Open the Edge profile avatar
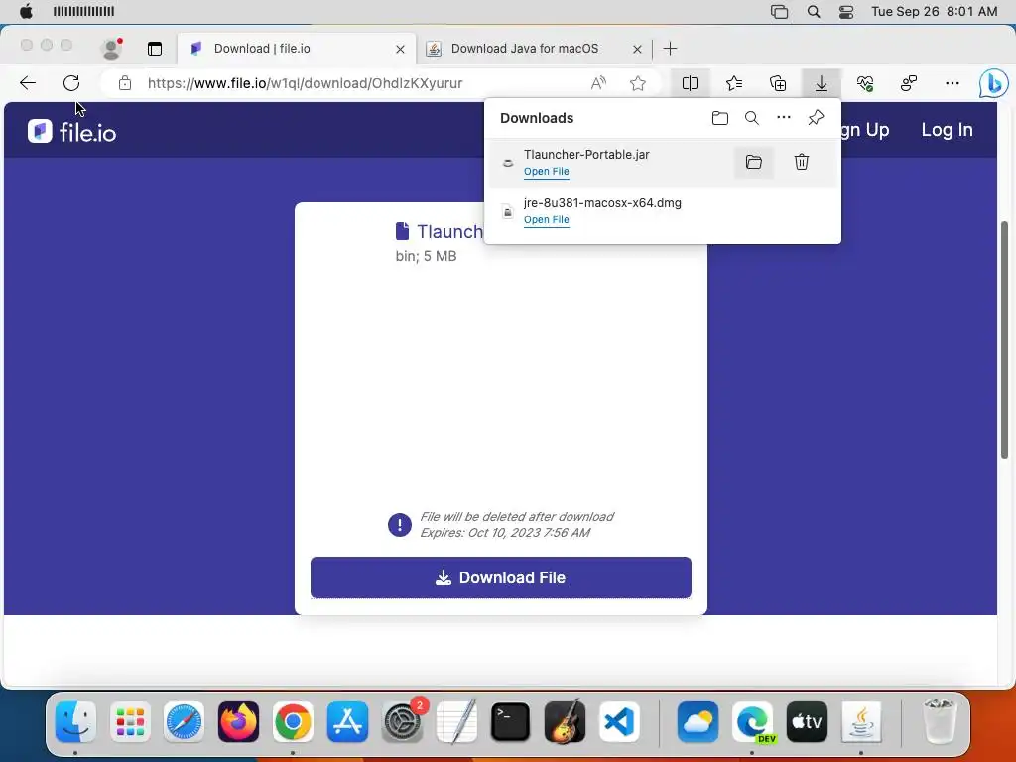1016x762 pixels. point(111,48)
